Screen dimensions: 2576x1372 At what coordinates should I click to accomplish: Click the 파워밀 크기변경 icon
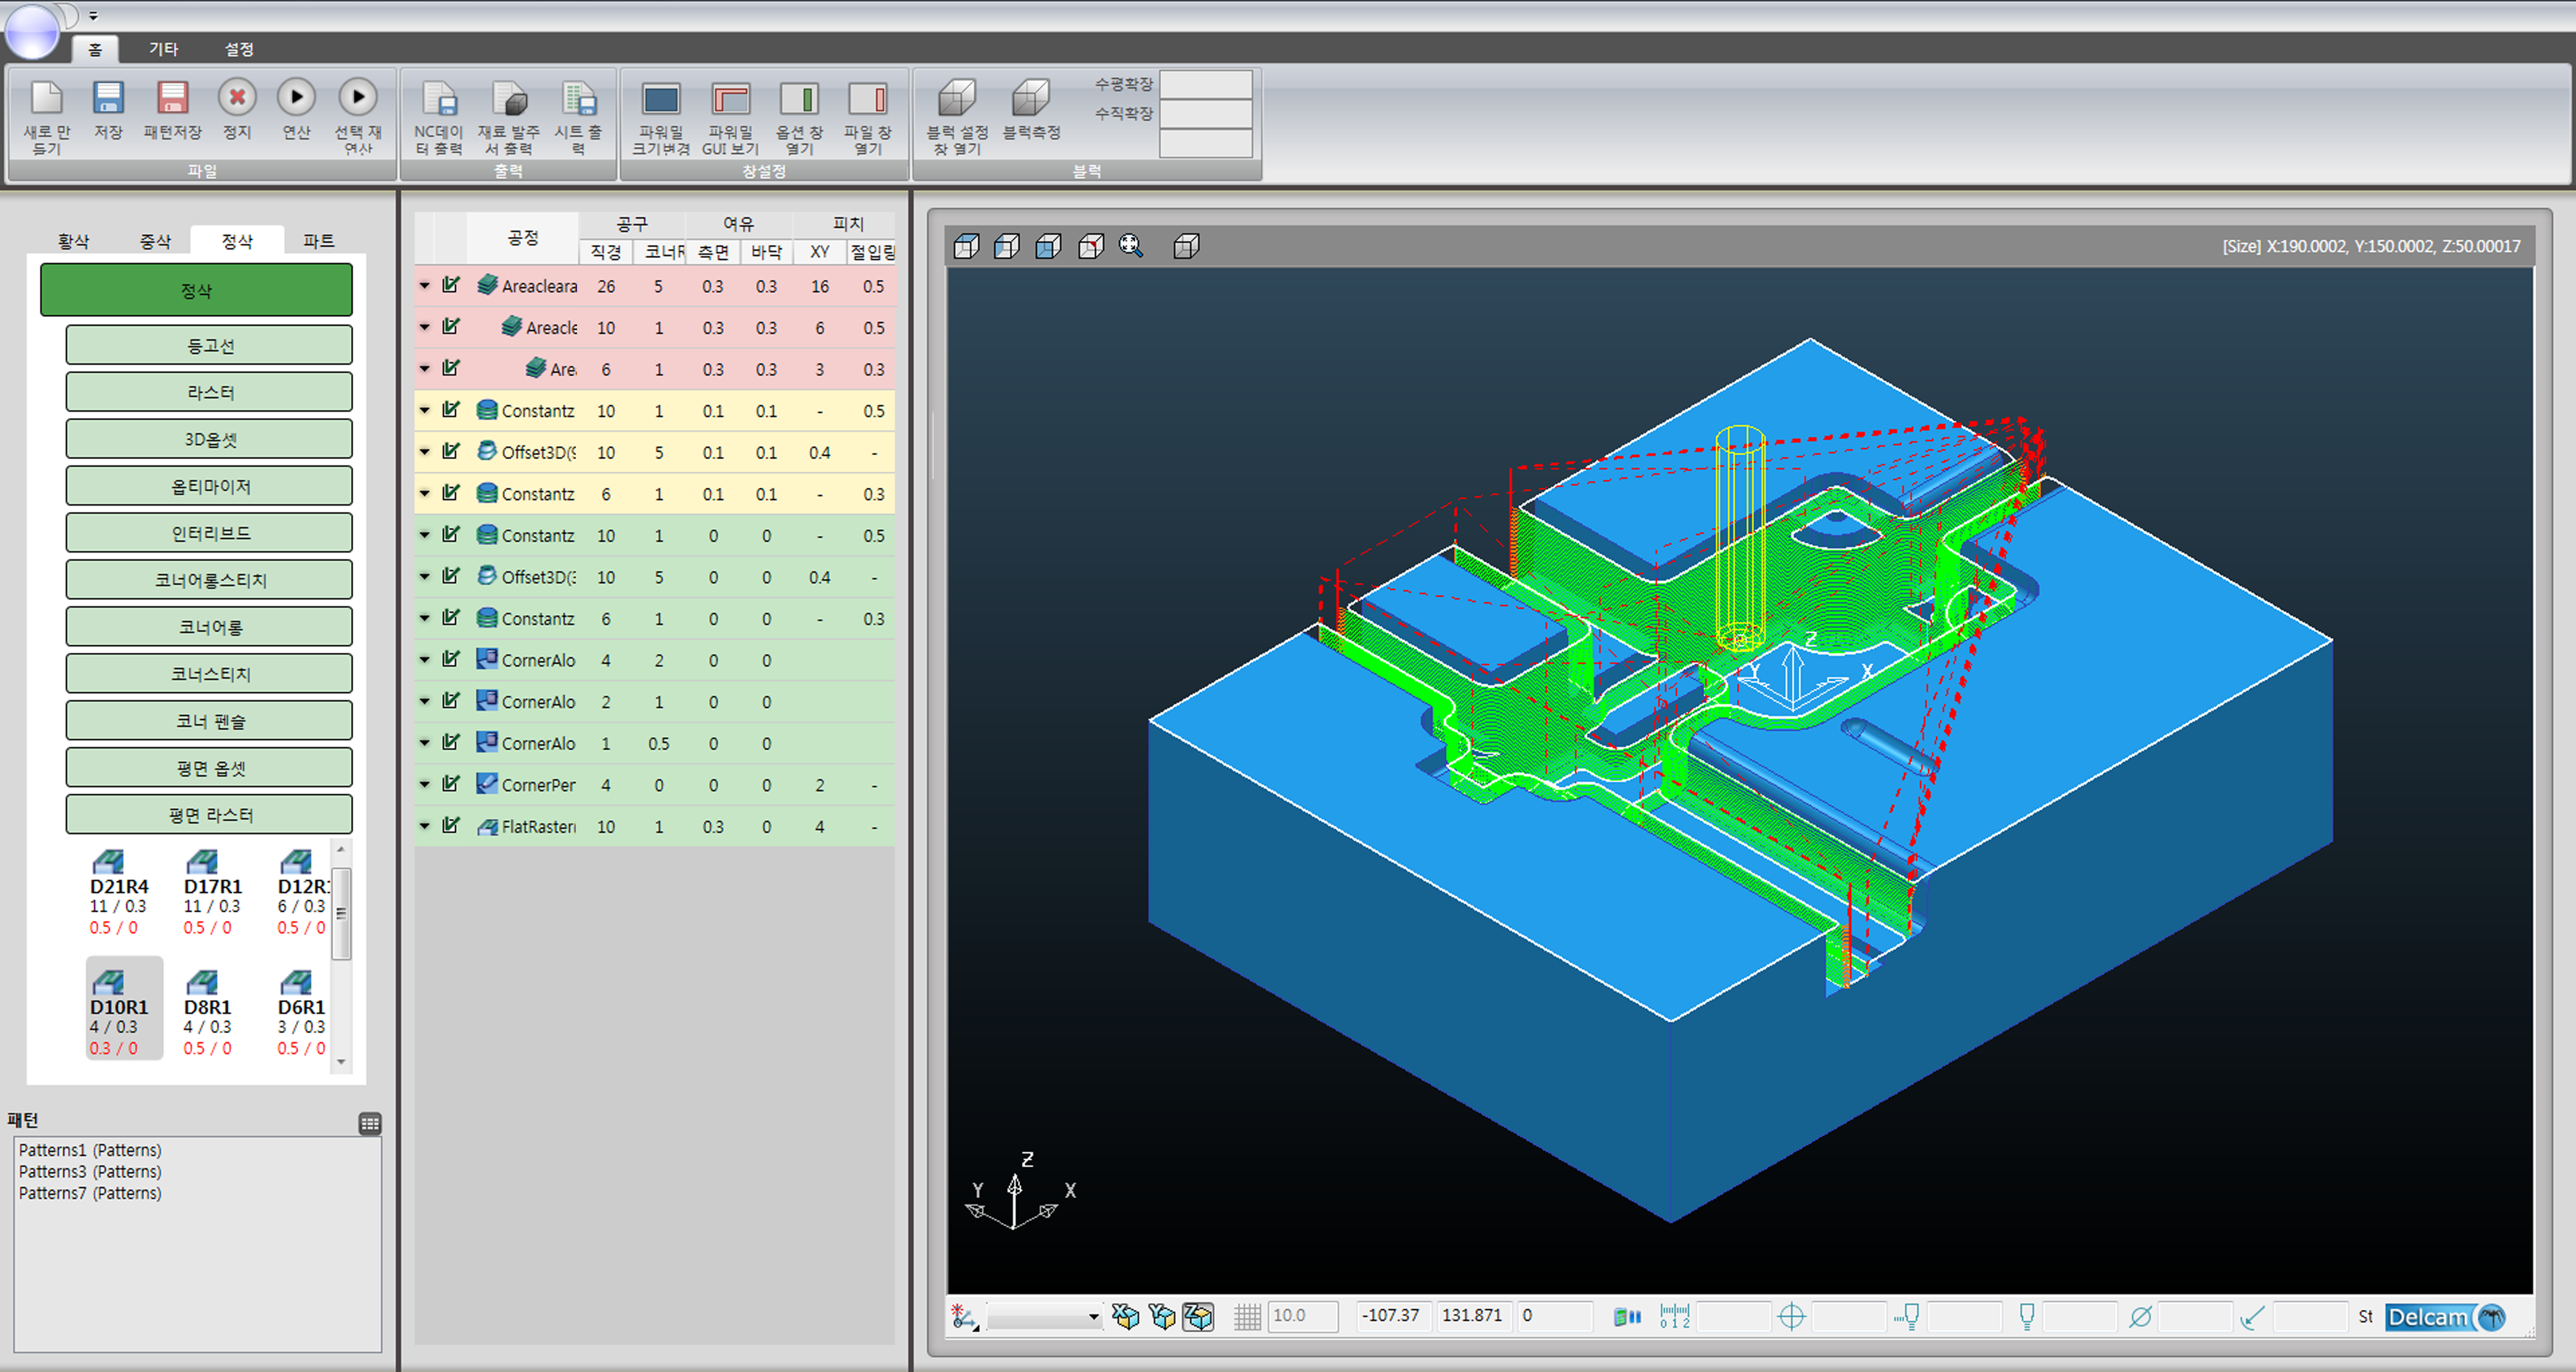coord(661,99)
